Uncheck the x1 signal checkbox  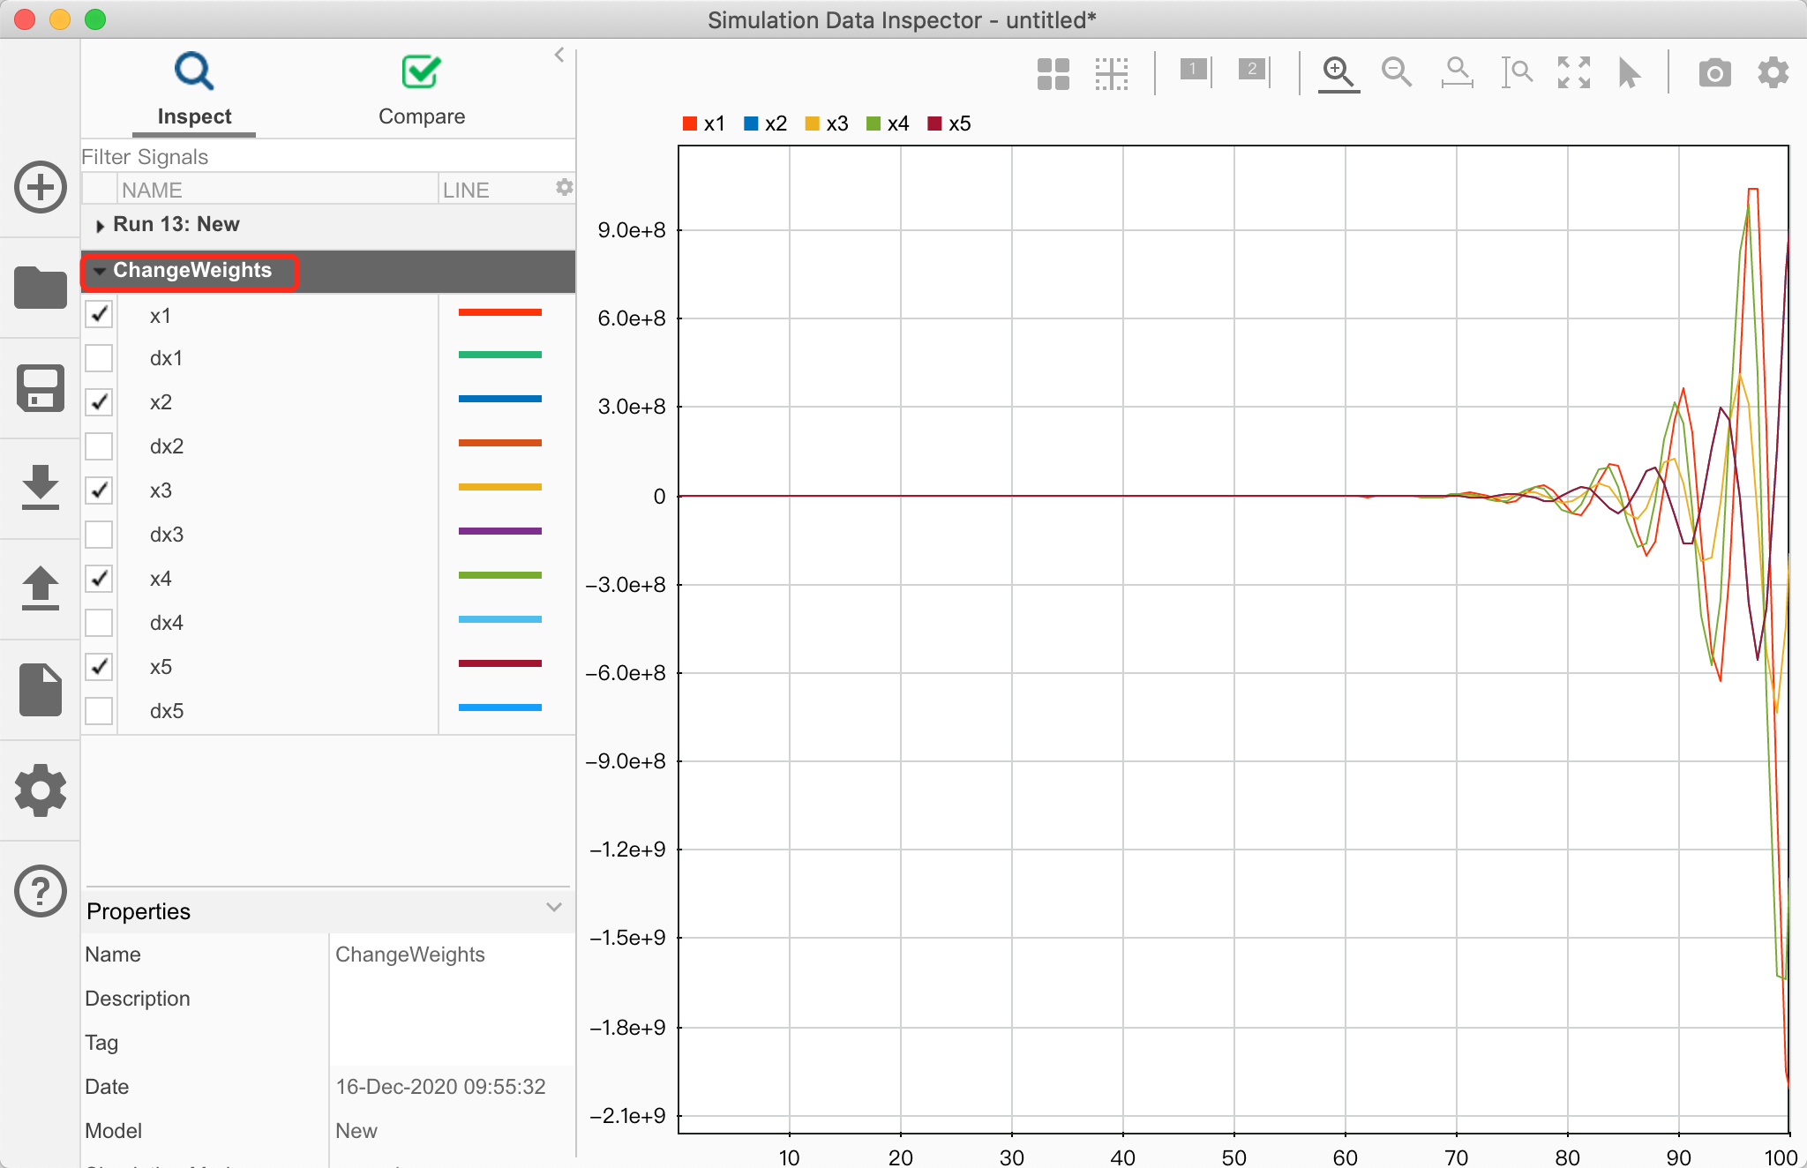[99, 315]
